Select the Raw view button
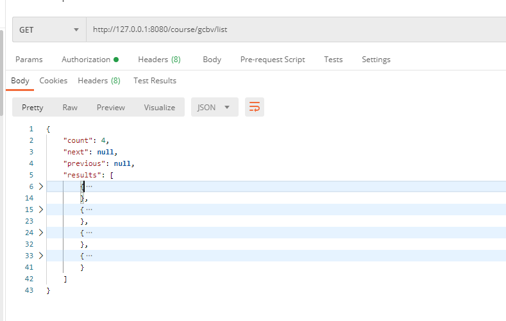The image size is (506, 321). [x=70, y=108]
